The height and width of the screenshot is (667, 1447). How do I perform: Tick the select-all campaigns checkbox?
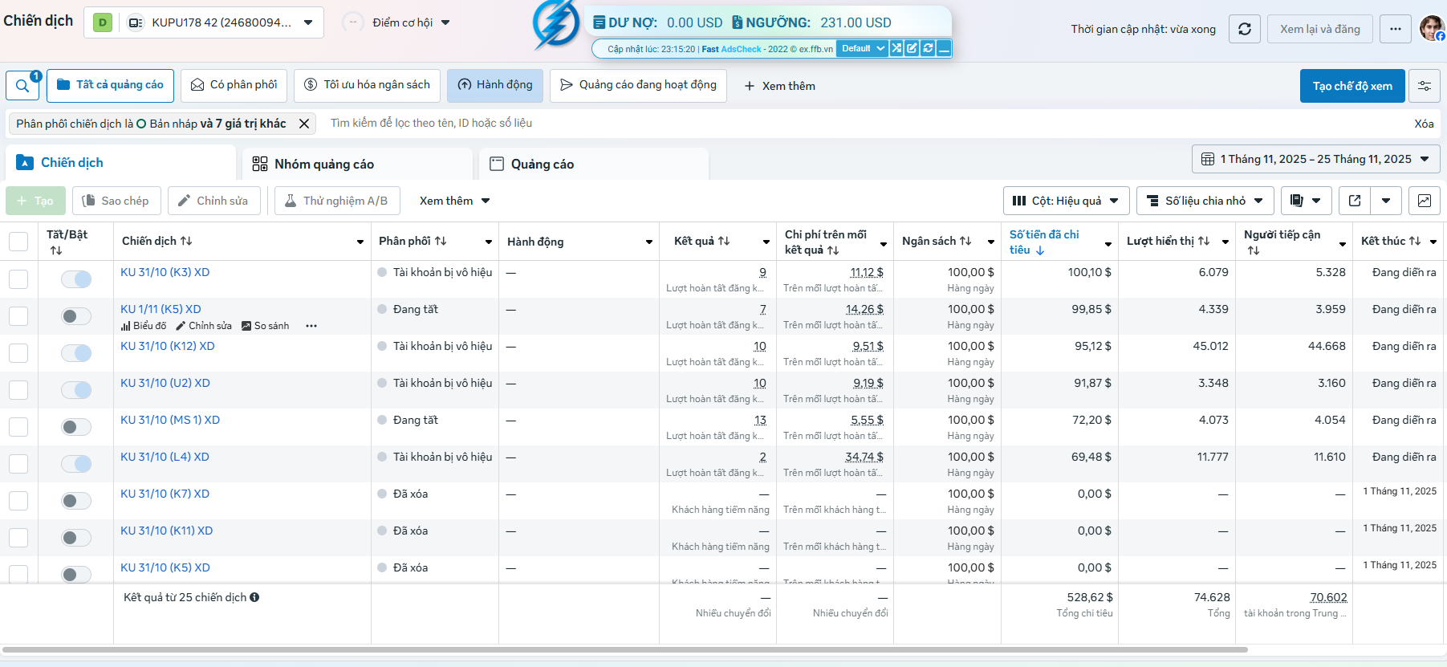point(18,241)
